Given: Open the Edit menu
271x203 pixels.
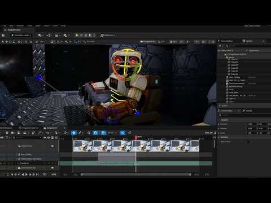Looking at the screenshot, I should point(11,26).
